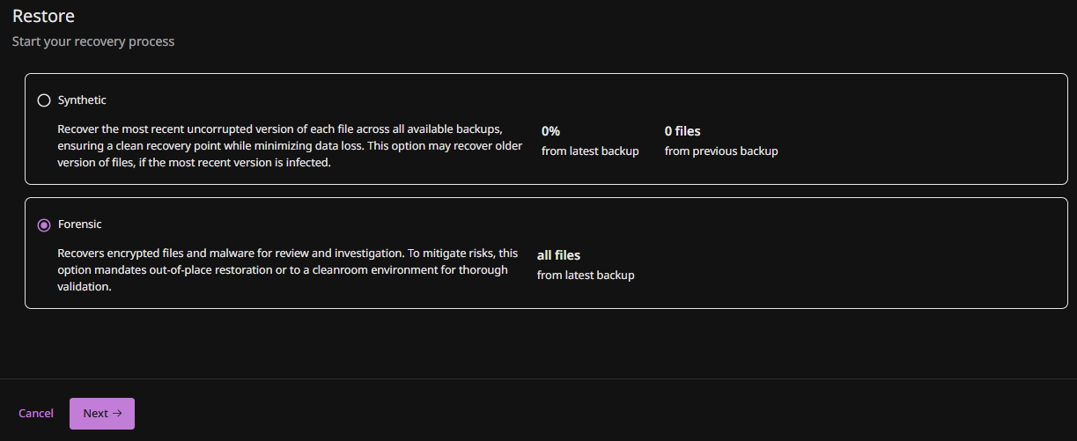1077x441 pixels.
Task: Click the "all files" statistic value
Action: [x=558, y=255]
